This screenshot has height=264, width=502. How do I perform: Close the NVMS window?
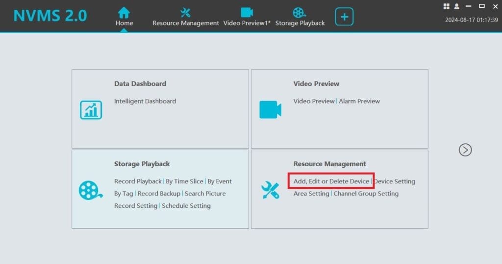(x=495, y=6)
